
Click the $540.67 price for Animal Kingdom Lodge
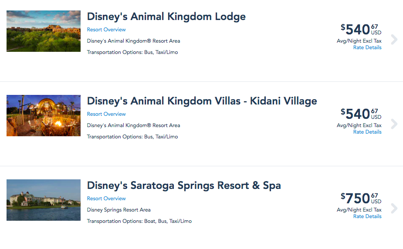(x=360, y=30)
